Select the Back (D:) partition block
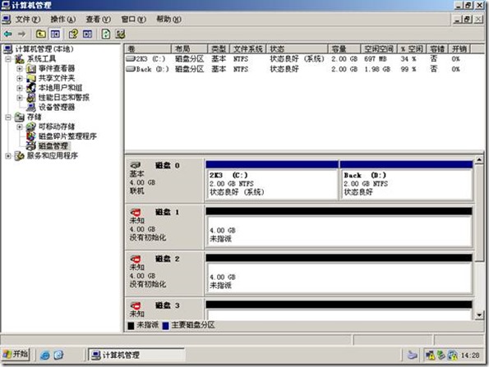 click(x=406, y=184)
